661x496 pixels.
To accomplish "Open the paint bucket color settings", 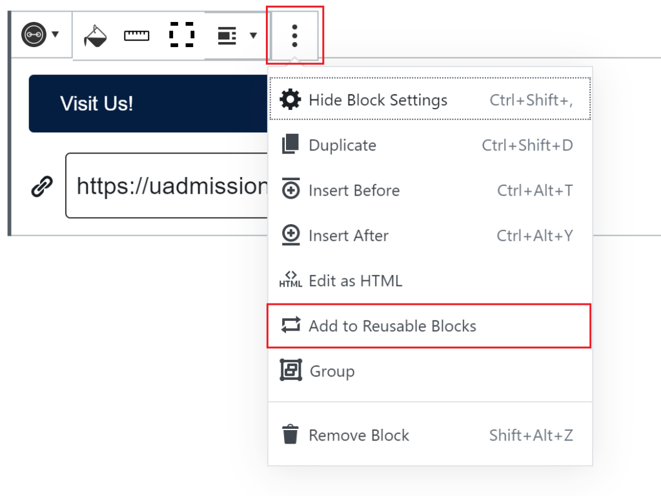I will click(x=96, y=36).
